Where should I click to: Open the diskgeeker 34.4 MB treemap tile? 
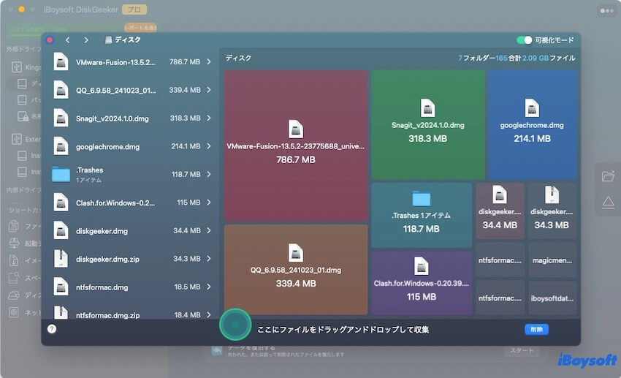point(500,211)
